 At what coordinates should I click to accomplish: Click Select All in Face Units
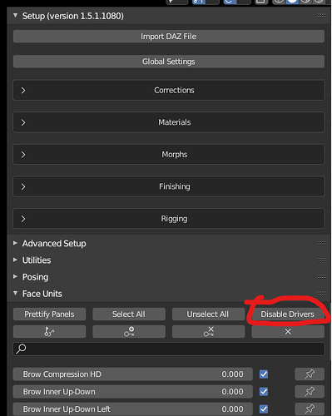(129, 314)
